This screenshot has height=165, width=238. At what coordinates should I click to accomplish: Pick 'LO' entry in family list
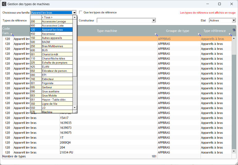pyautogui.click(x=51, y=108)
